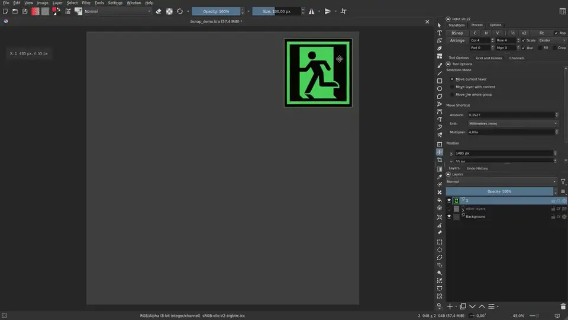The image size is (568, 320).
Task: Select the Rectangle tool
Action: pos(440,81)
